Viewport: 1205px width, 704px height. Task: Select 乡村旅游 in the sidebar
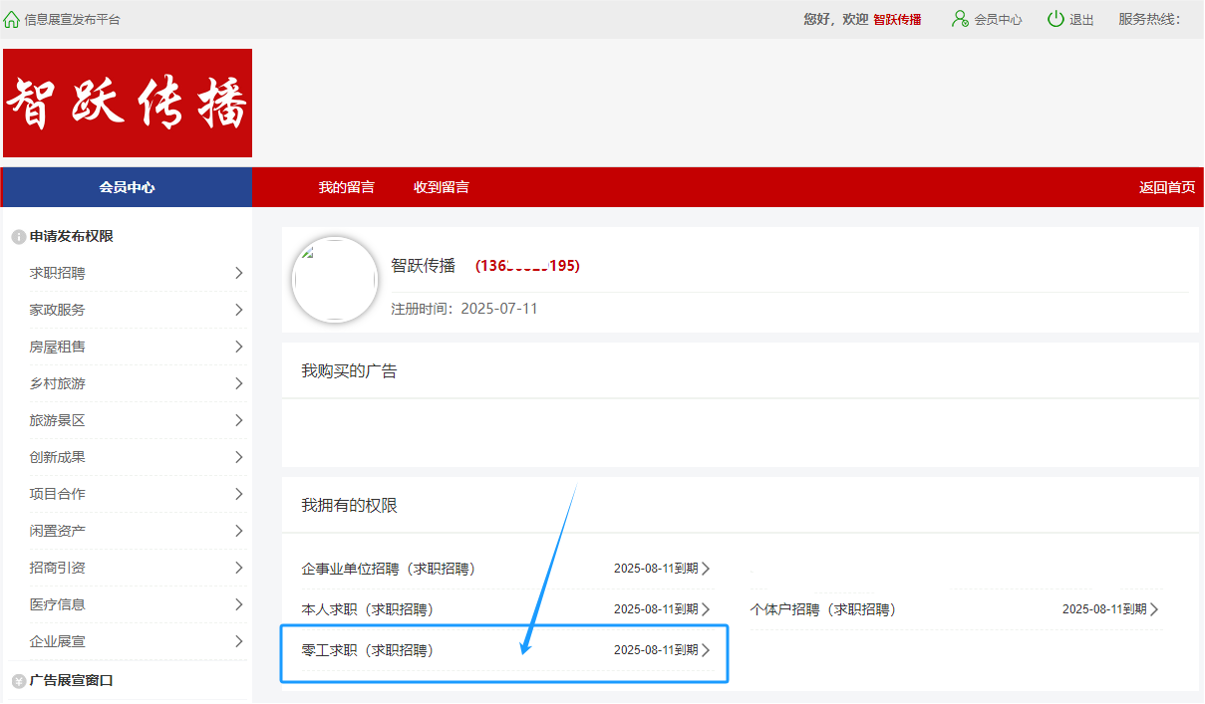(58, 383)
